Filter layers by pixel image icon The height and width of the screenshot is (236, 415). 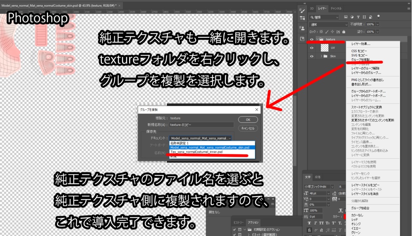[x=346, y=17]
